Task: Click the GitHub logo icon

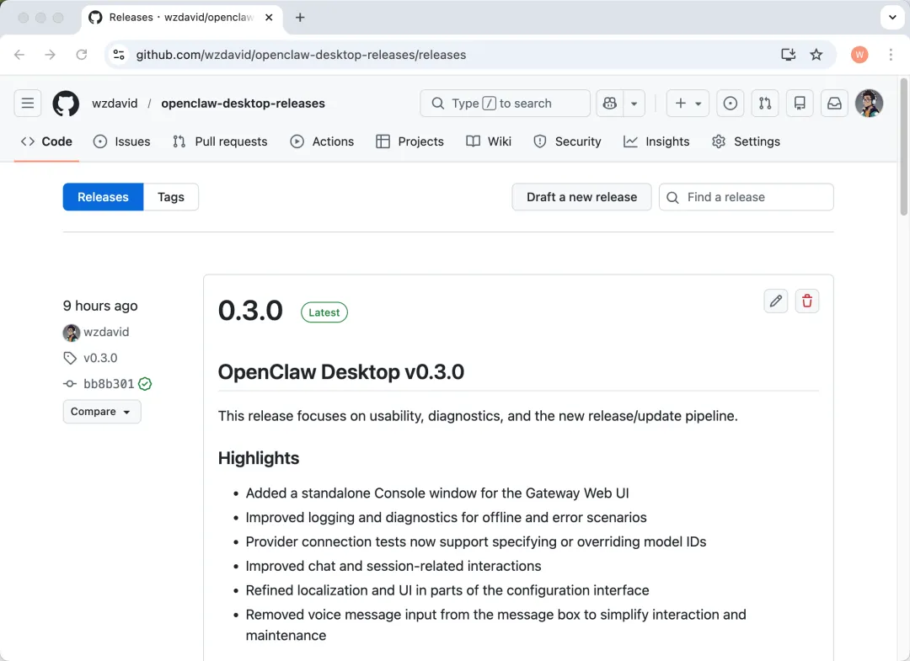Action: (66, 104)
